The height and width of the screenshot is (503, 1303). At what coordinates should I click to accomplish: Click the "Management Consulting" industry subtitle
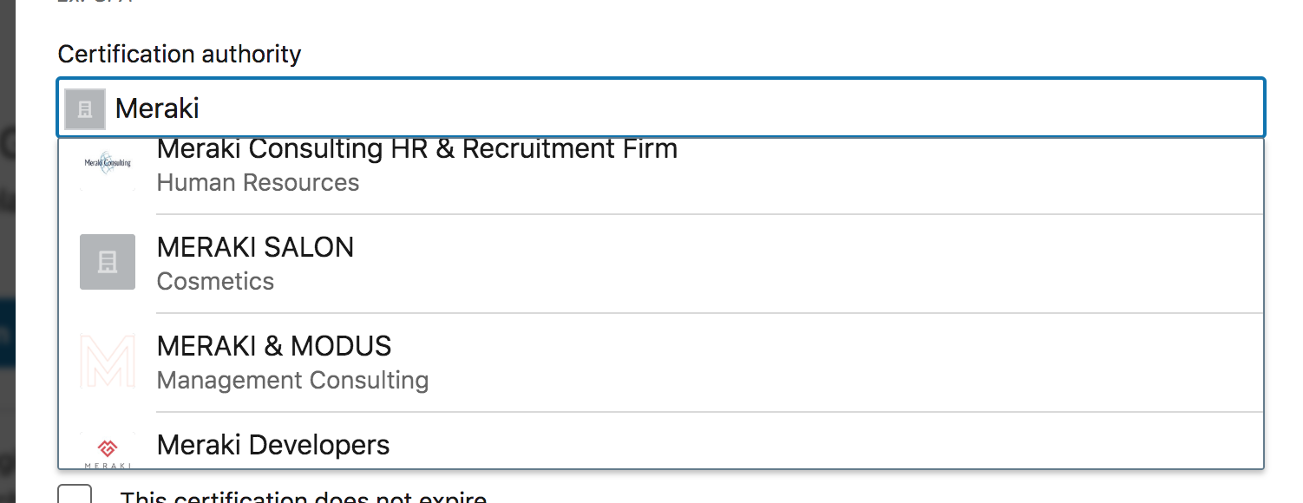pos(292,381)
